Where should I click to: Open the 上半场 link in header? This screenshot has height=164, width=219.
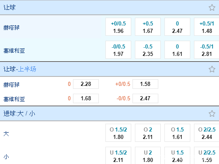[27, 69]
